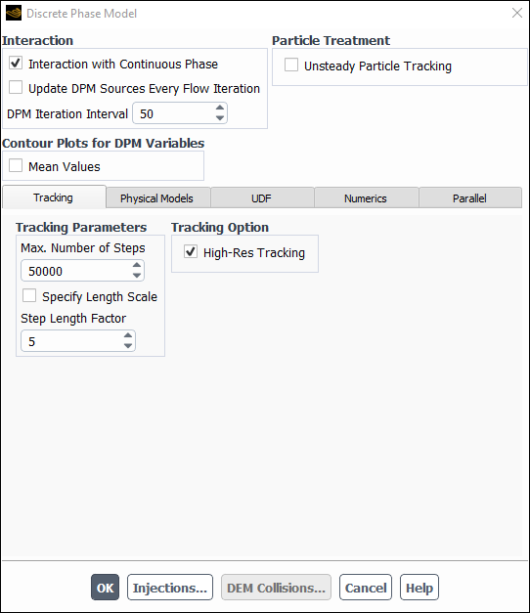Select the Parallel tab
Screen dimensions: 530x613
470,197
